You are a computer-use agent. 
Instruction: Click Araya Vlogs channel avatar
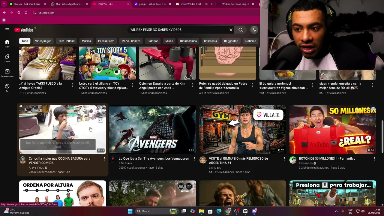coord(23,160)
